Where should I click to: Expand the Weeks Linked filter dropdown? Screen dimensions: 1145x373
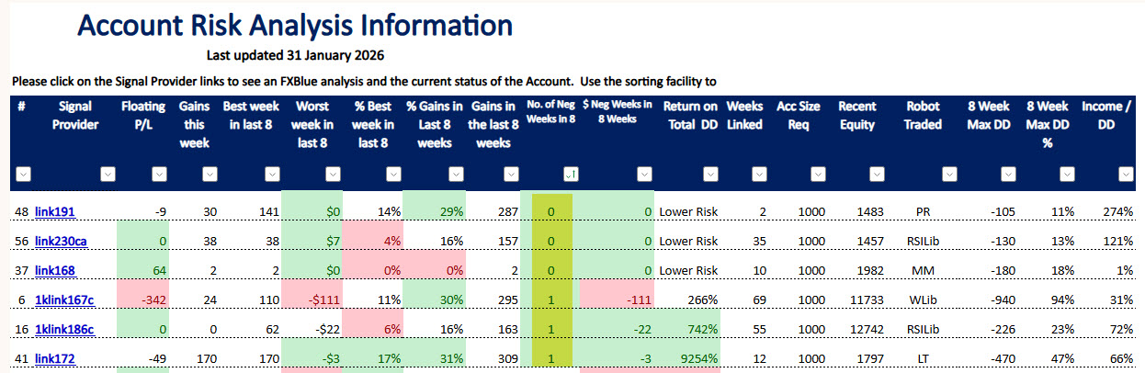(759, 174)
